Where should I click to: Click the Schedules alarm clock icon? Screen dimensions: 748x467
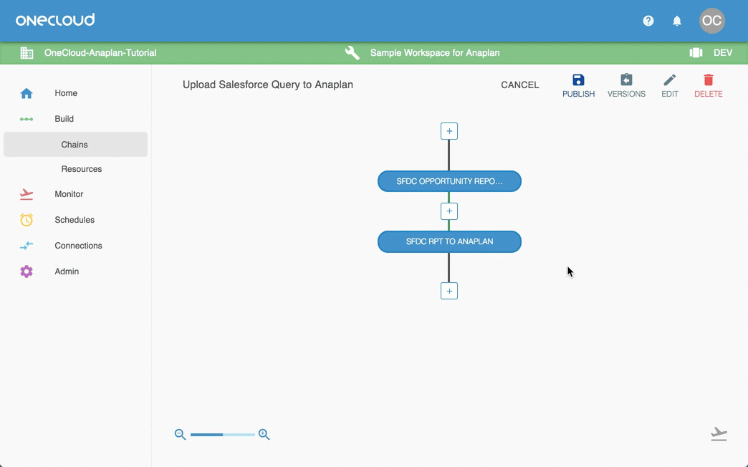pyautogui.click(x=27, y=219)
